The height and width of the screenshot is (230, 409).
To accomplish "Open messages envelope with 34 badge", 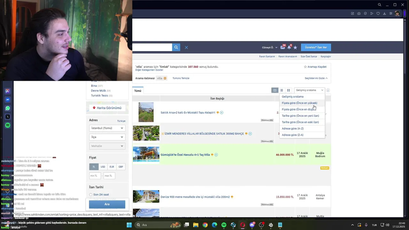I will (x=282, y=47).
